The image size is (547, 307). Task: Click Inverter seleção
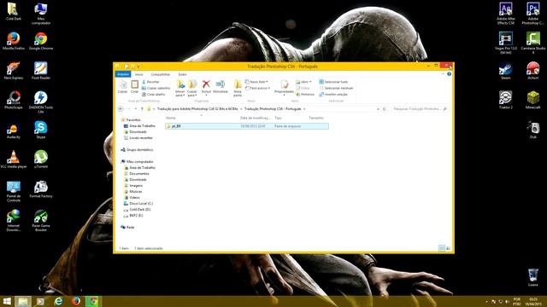point(333,95)
